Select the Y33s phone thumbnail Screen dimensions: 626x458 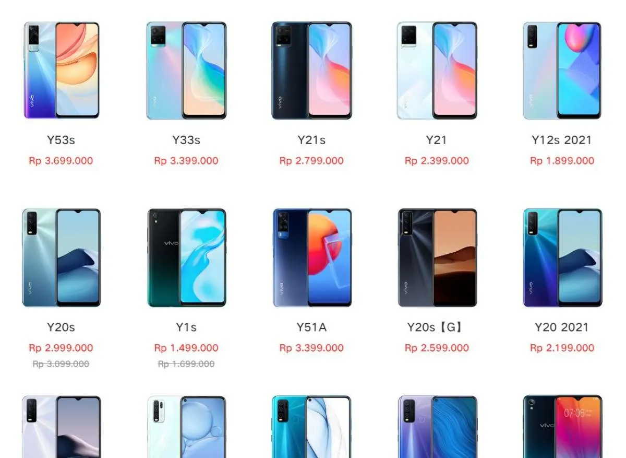(186, 70)
